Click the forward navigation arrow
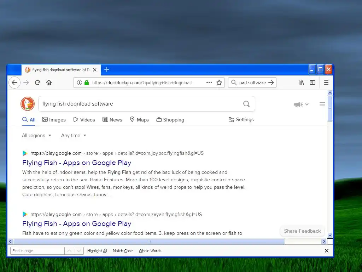Viewport: 362px width, 272px height. tap(26, 83)
